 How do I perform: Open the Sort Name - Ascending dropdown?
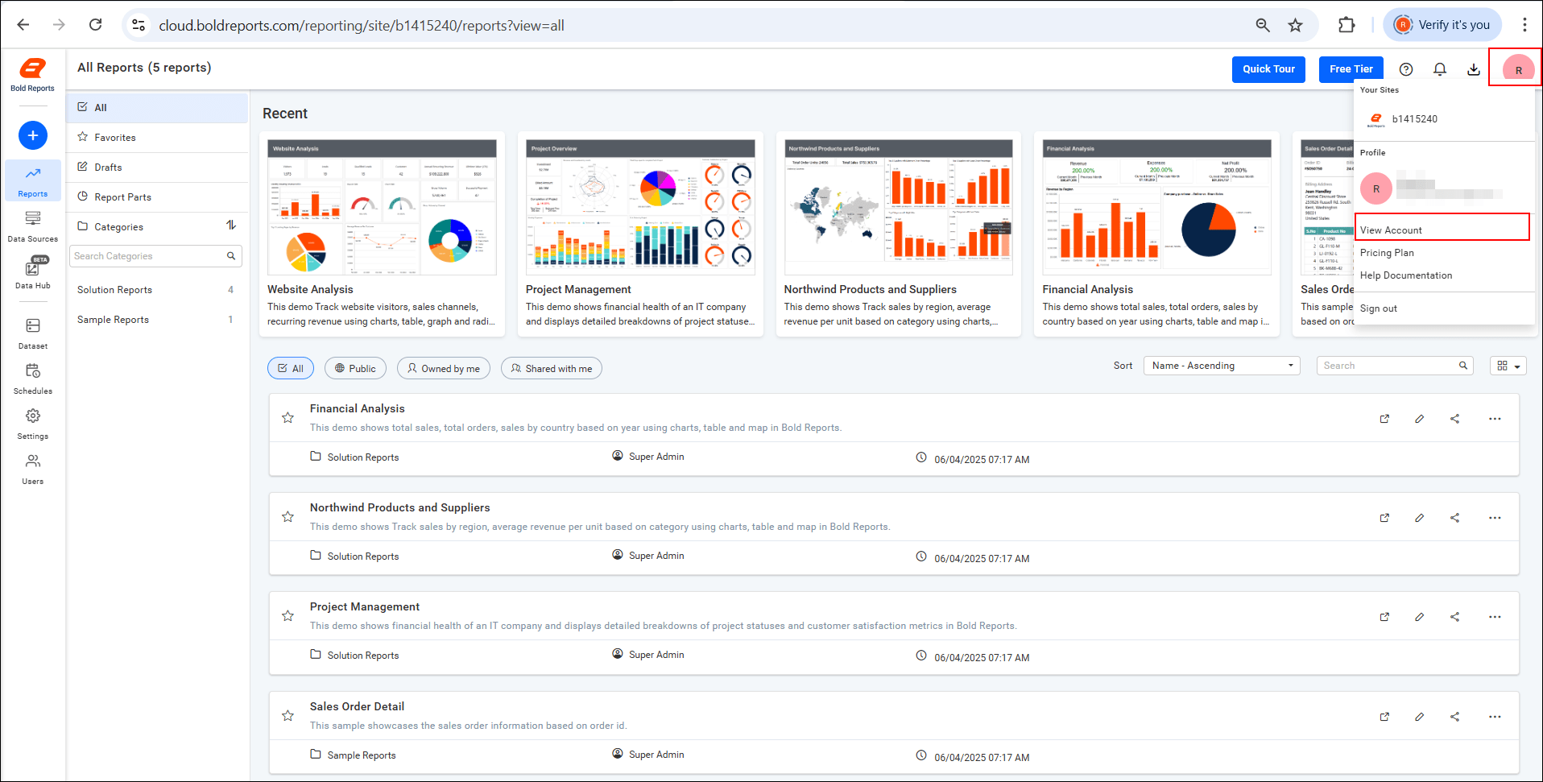[1222, 366]
